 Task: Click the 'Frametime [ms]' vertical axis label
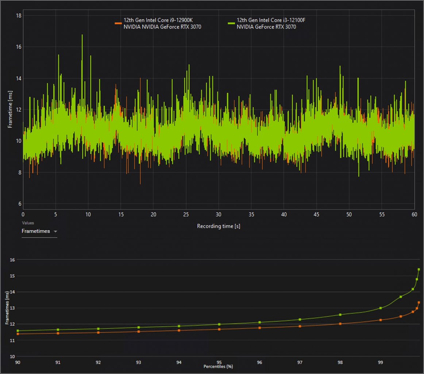pos(10,109)
